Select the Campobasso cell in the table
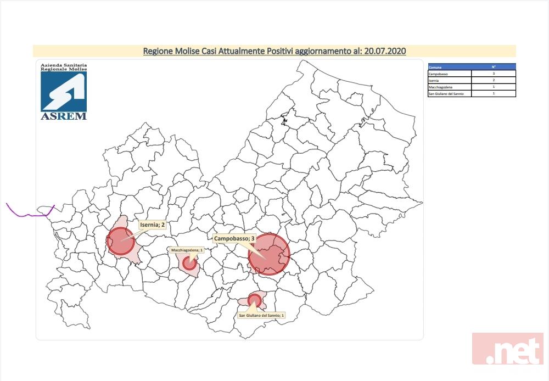This screenshot has height=381, width=549. (x=449, y=73)
